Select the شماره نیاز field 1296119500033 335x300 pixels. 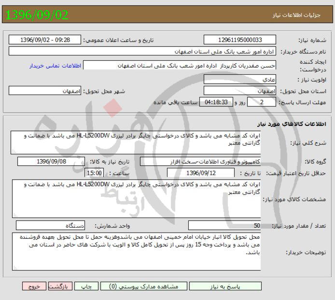coord(240,40)
